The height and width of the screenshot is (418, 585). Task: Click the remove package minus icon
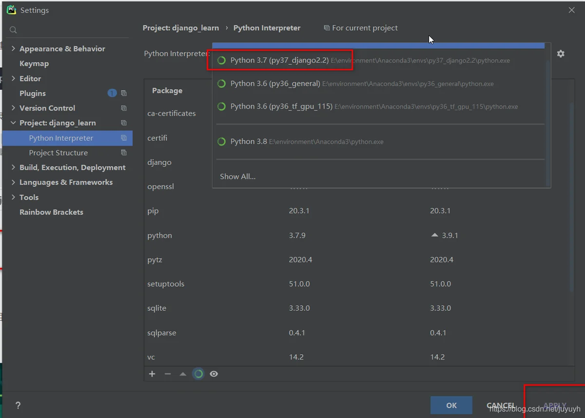click(168, 374)
